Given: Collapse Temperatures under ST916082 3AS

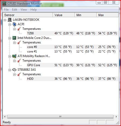Looking at the screenshot, I should coord(15,74).
